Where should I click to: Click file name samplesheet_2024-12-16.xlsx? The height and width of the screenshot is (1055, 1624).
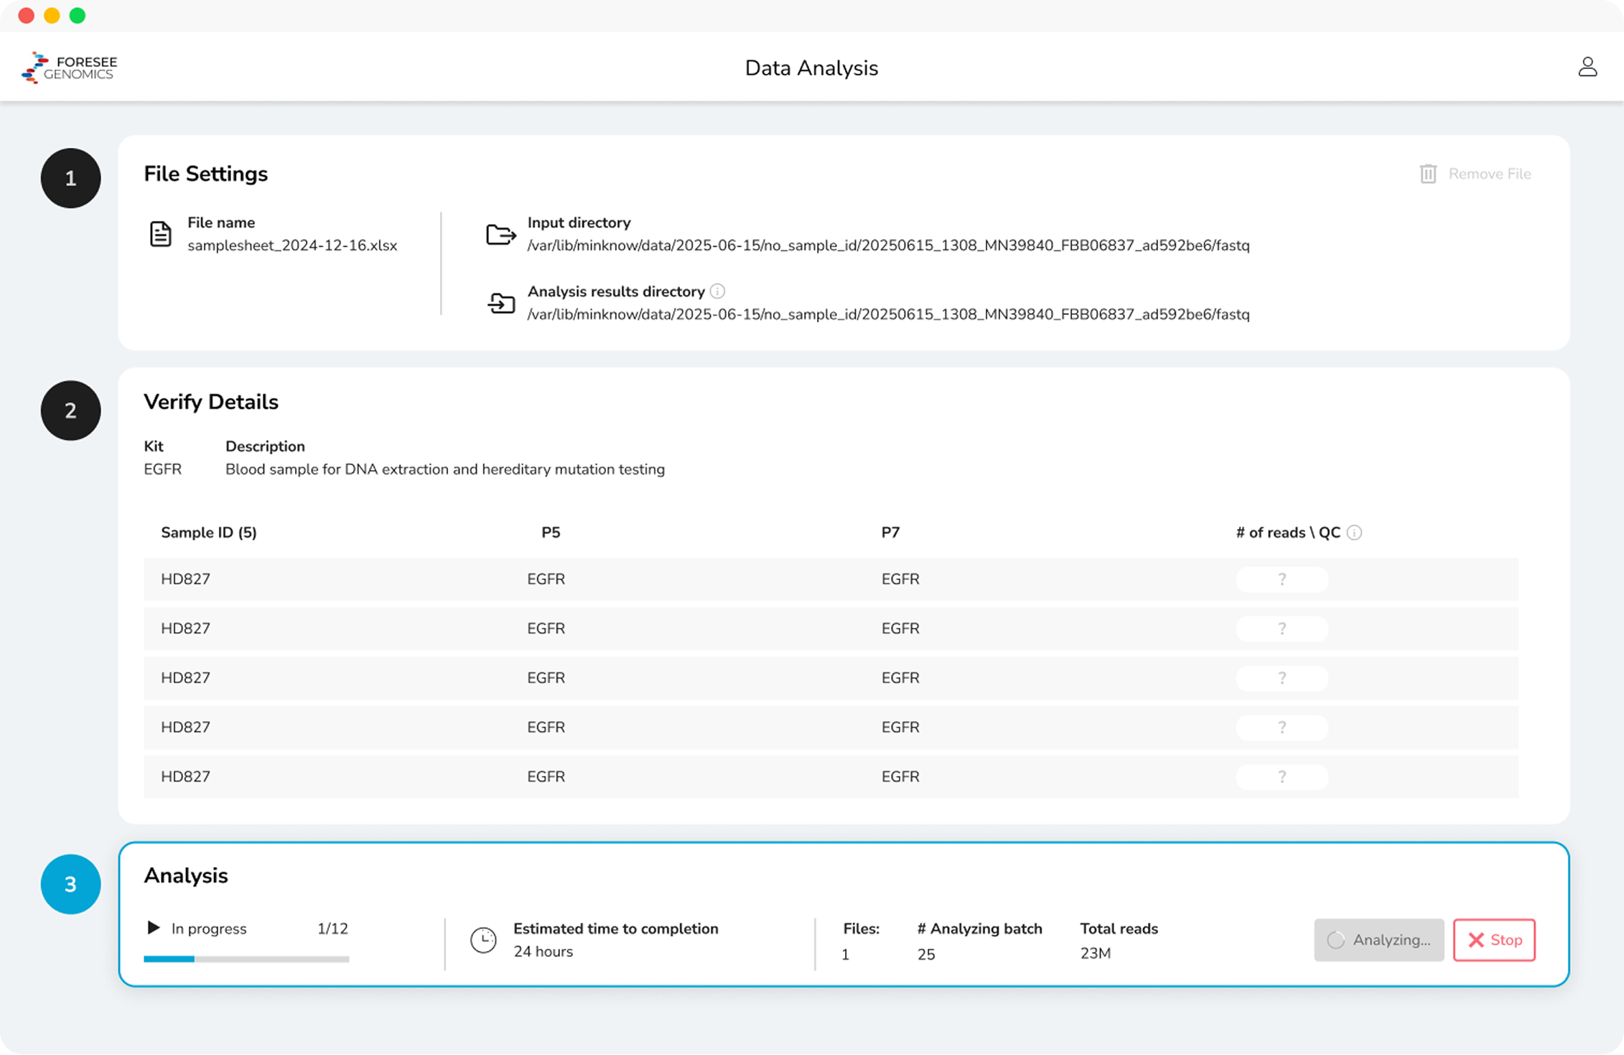[x=292, y=245]
